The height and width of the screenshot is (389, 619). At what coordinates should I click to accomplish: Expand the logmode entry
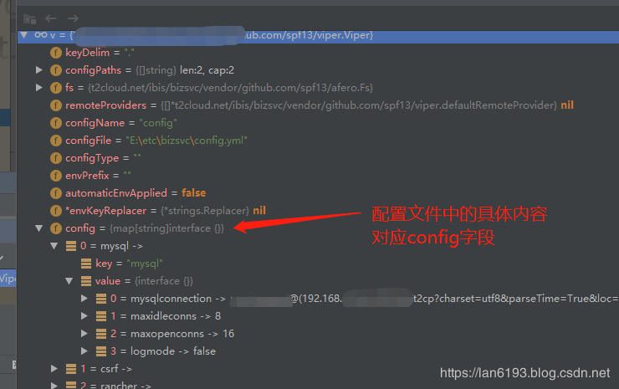point(84,351)
